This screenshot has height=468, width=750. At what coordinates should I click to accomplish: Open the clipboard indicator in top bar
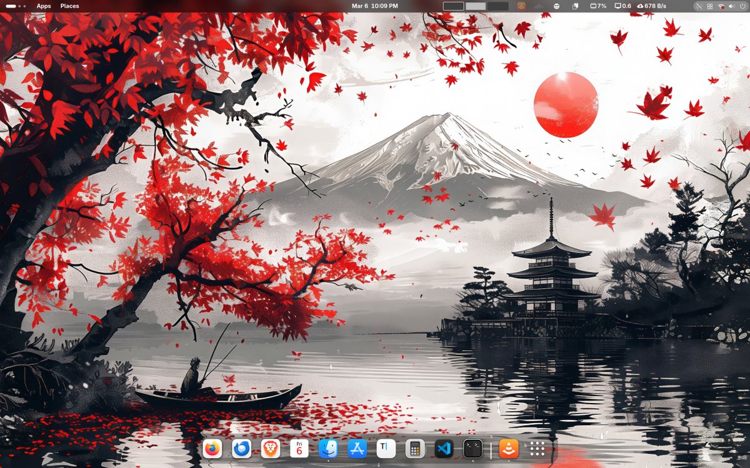click(575, 6)
